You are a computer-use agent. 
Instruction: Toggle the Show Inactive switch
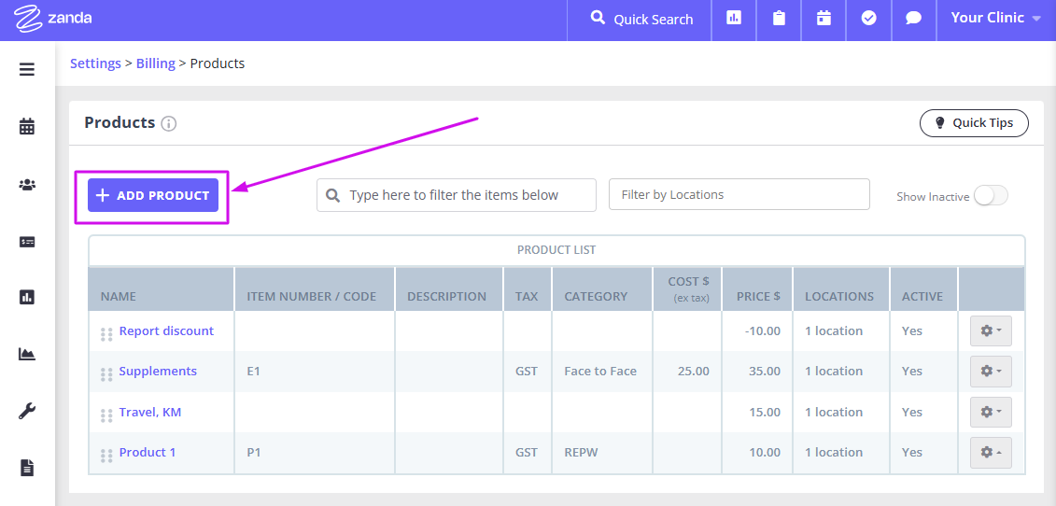click(990, 196)
